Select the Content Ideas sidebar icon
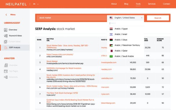 pos(5,42)
